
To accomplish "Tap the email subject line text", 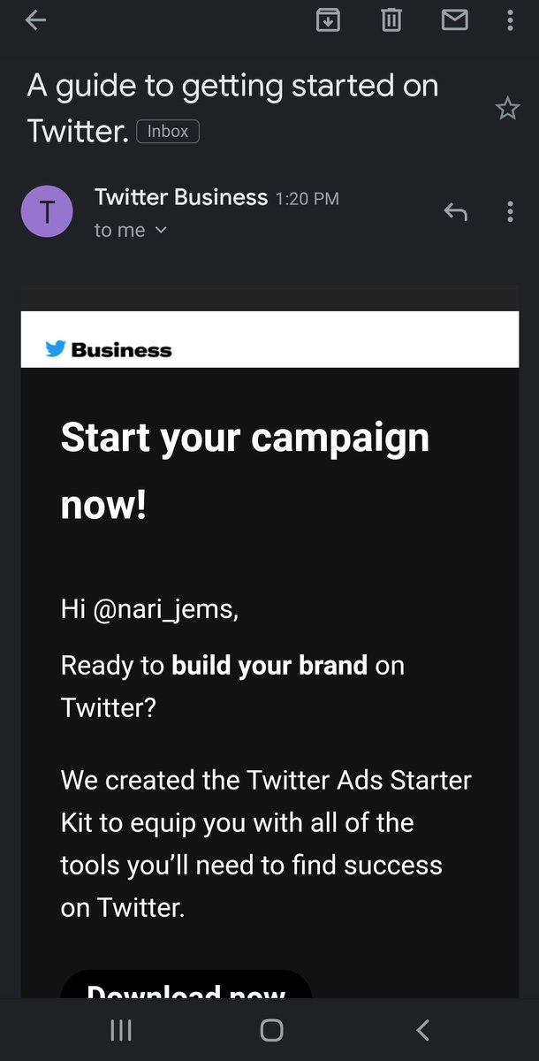I will pos(232,108).
